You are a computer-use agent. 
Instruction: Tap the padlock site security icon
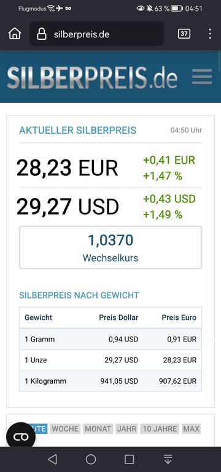point(42,34)
